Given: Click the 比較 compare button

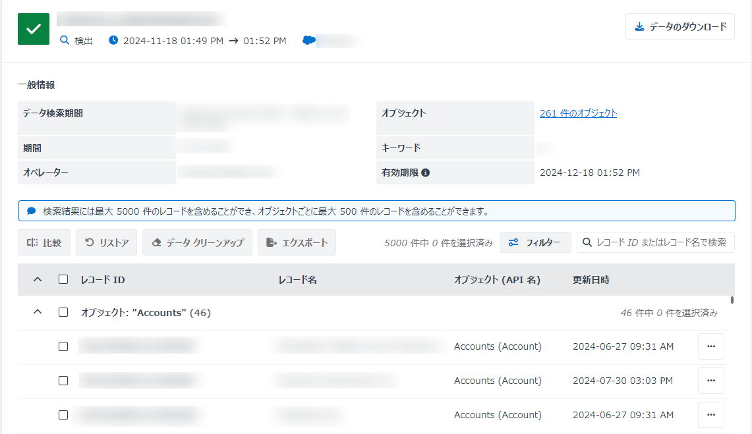Looking at the screenshot, I should [x=44, y=242].
